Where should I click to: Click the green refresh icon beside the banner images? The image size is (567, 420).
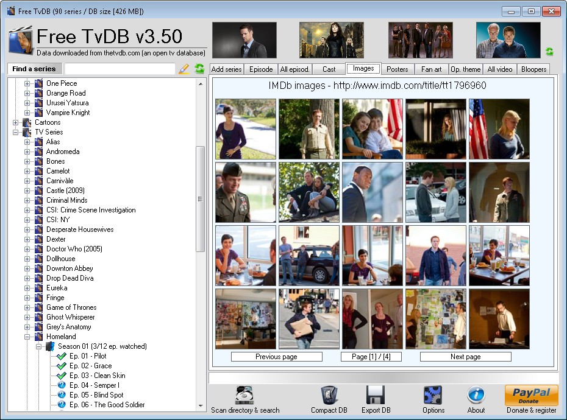click(549, 52)
